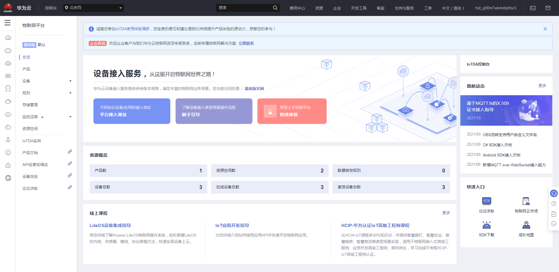
Task: Open the customer service headset floating icon
Action: pos(554,193)
